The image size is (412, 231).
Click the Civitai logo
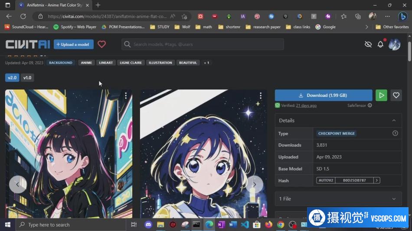tap(28, 44)
